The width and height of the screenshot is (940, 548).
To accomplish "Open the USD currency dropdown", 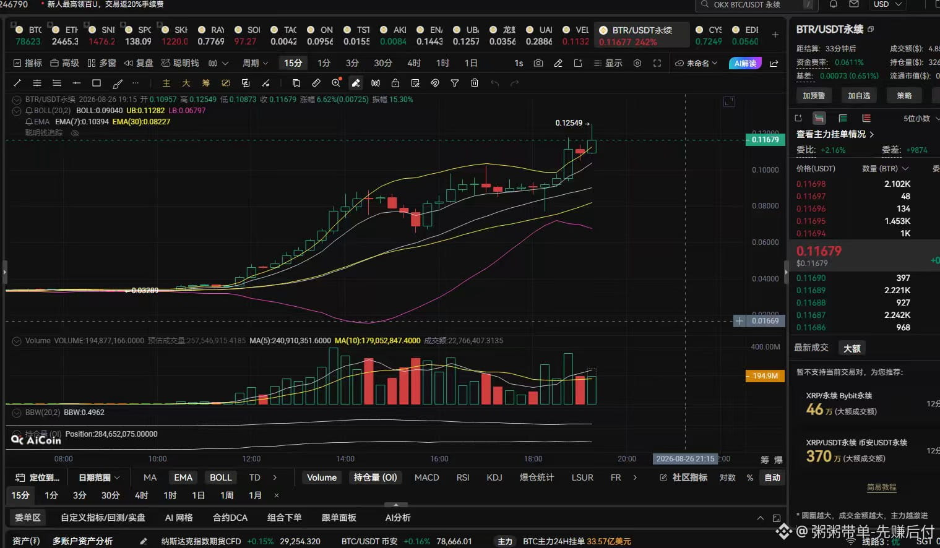I will tap(887, 4).
